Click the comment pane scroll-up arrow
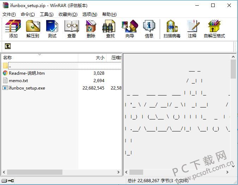This screenshot has width=238, height=185. 233,57
